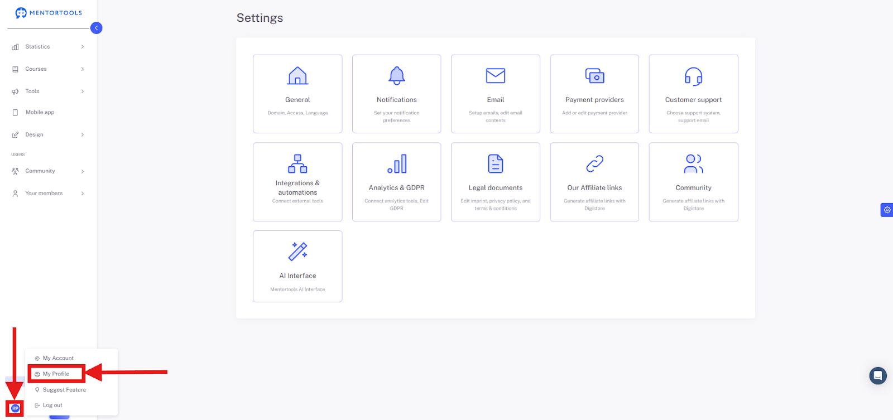The image size is (893, 420).
Task: Expand the Design submenu chevron
Action: [x=83, y=135]
